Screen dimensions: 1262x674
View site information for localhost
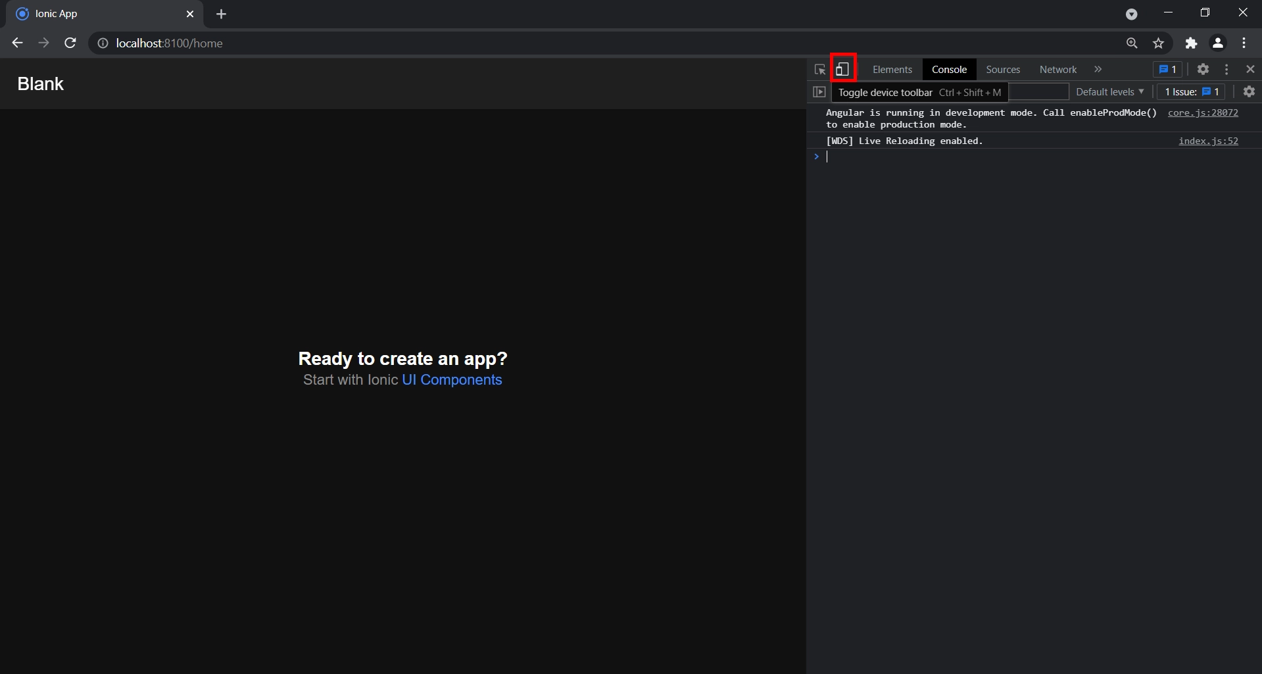(x=102, y=43)
